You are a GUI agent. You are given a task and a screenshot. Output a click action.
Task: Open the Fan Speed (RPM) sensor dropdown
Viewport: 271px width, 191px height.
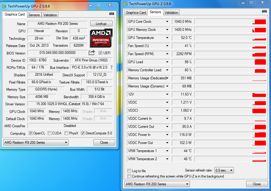pyautogui.click(x=167, y=54)
